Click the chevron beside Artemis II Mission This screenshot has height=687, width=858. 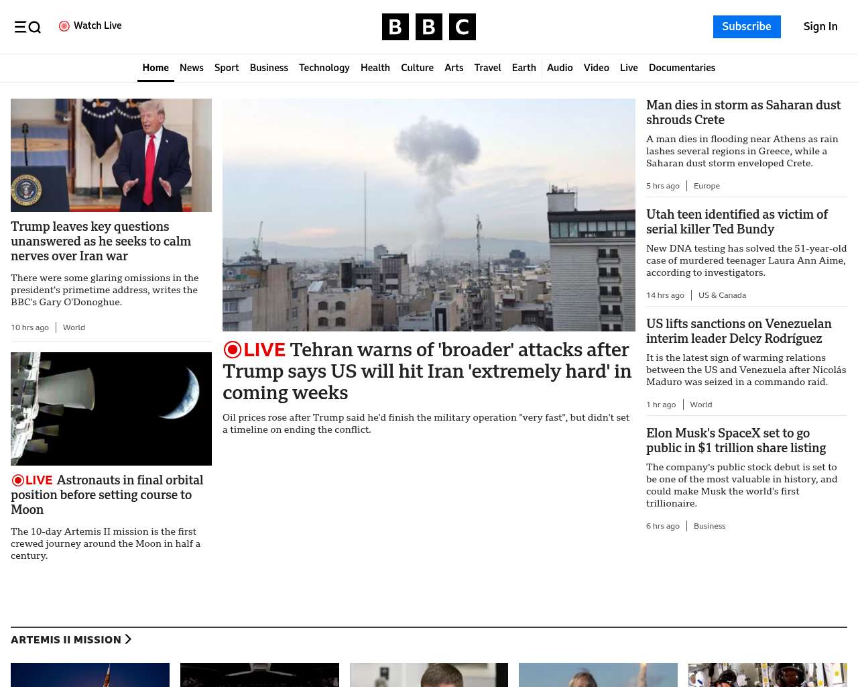point(128,639)
